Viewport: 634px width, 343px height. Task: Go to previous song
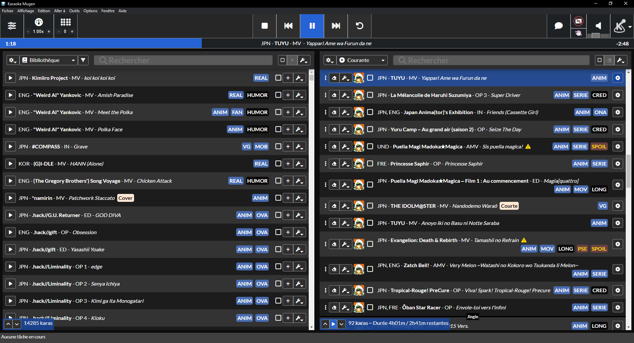[x=288, y=26]
